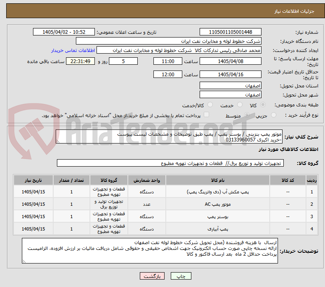Click the item بوستر پمپ
Viewport: 325px width, 287px height.
click(218, 217)
